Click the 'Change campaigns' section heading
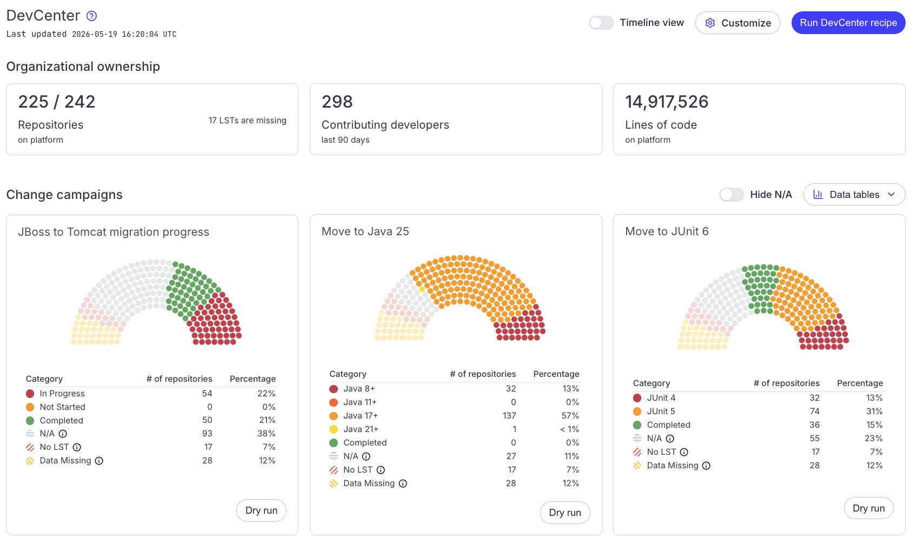 tap(64, 195)
